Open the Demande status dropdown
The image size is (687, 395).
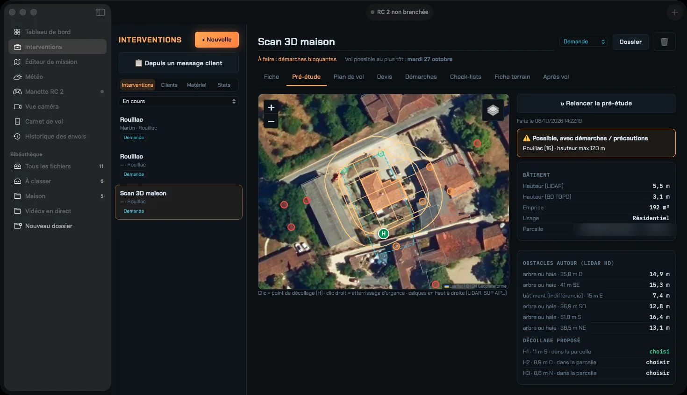[x=584, y=42]
